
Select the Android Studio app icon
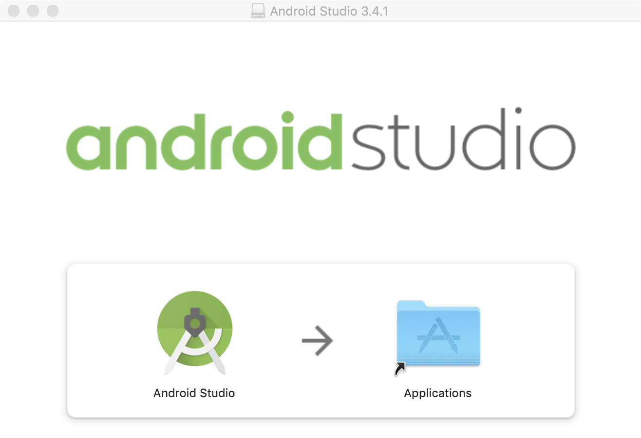(195, 333)
